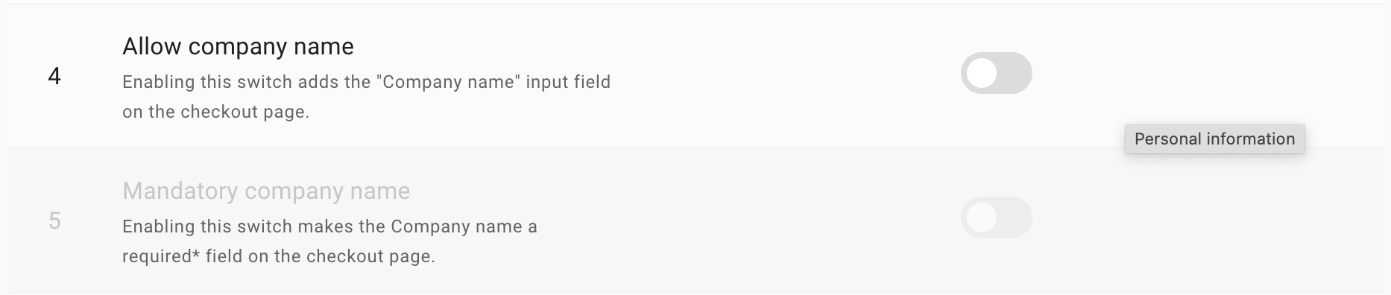Click "Enabling this switch makes" description line

(x=329, y=226)
